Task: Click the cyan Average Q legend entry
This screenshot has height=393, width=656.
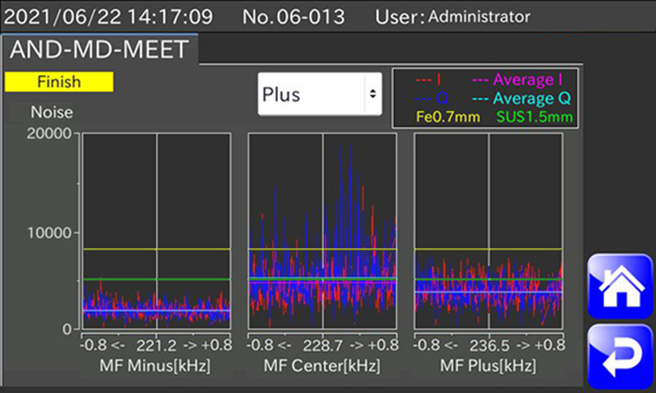Action: (x=522, y=98)
